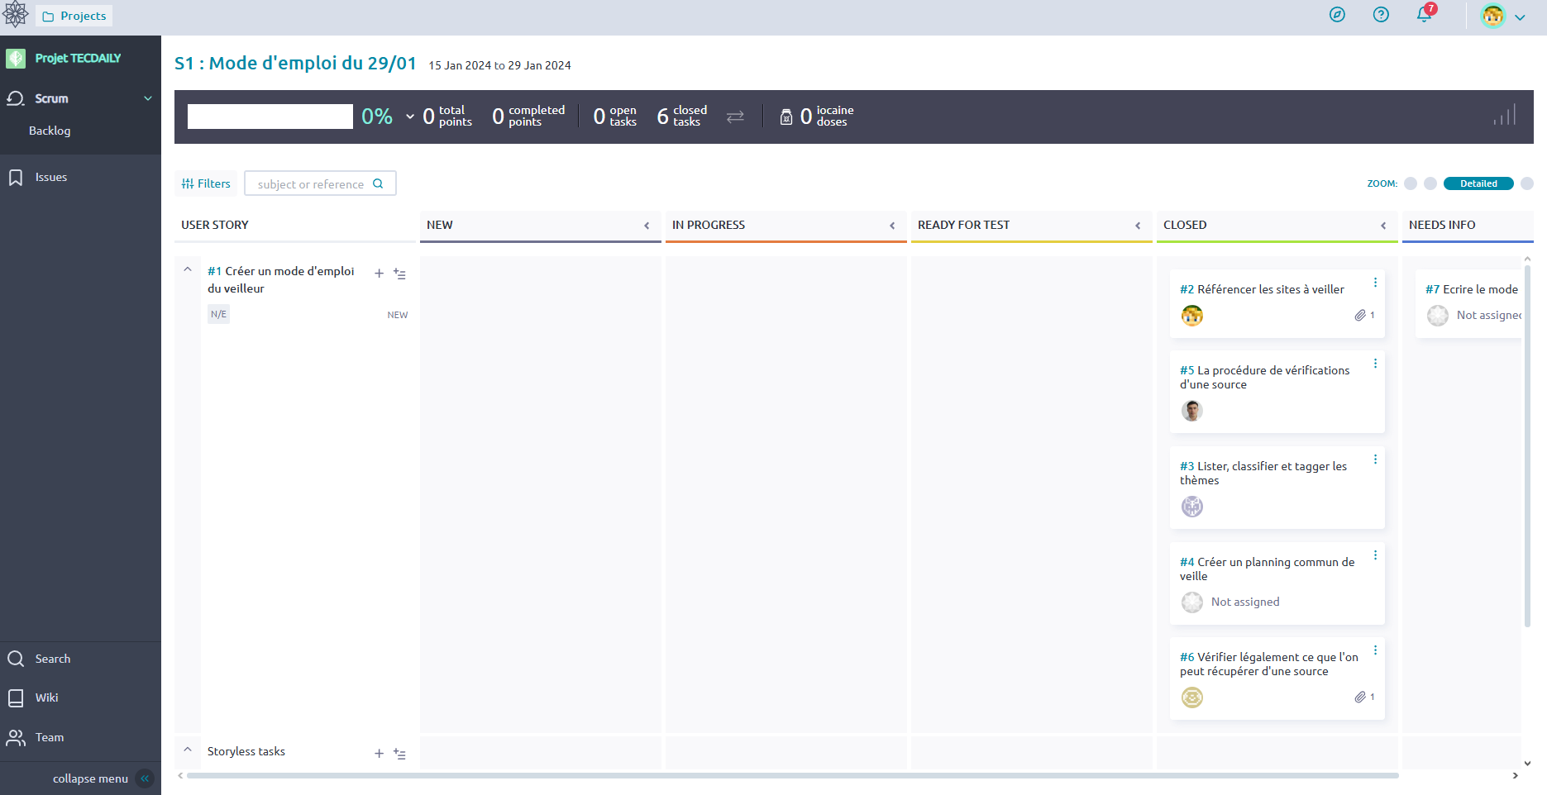
Task: Open the help question mark icon
Action: 1381,15
